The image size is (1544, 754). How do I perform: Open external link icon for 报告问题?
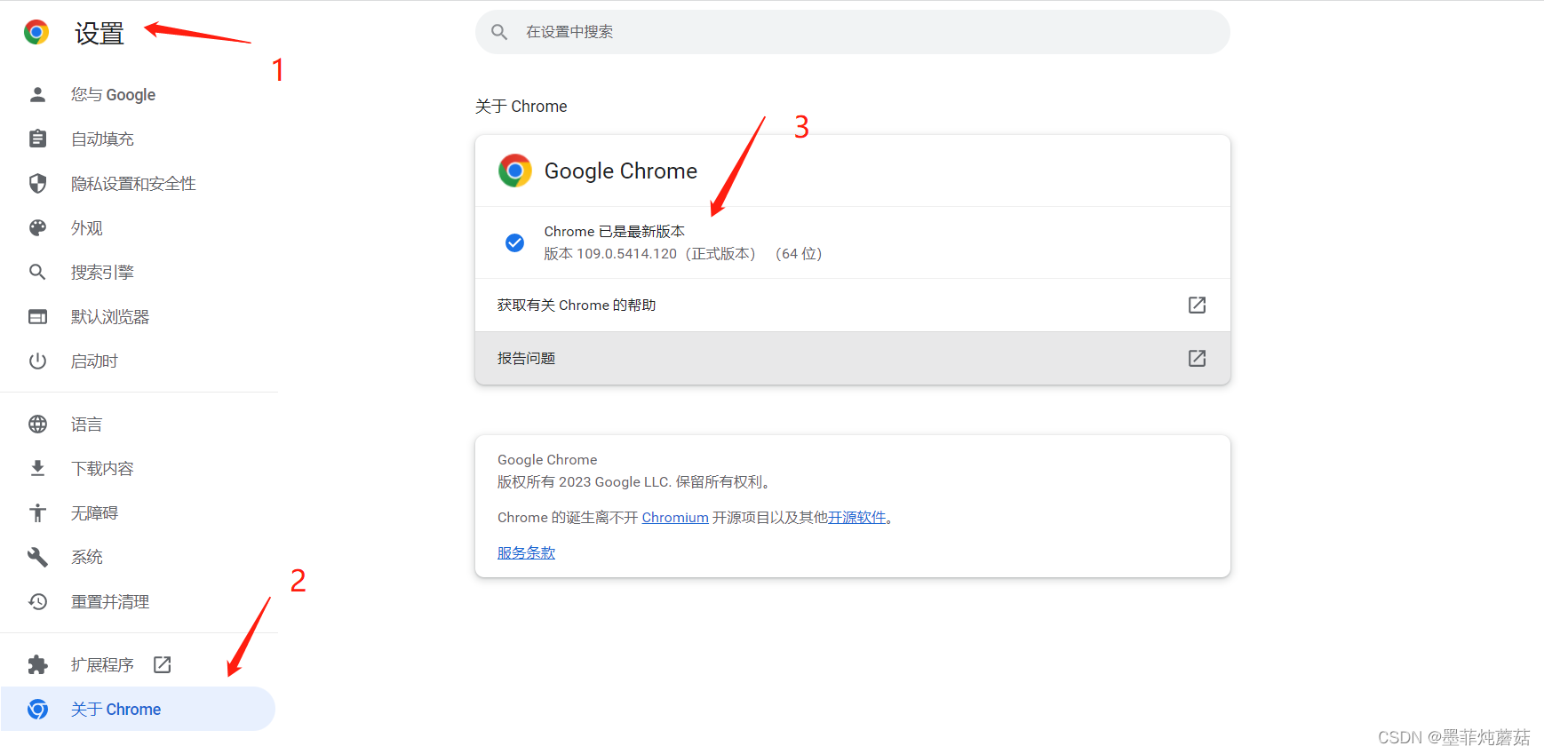point(1197,358)
